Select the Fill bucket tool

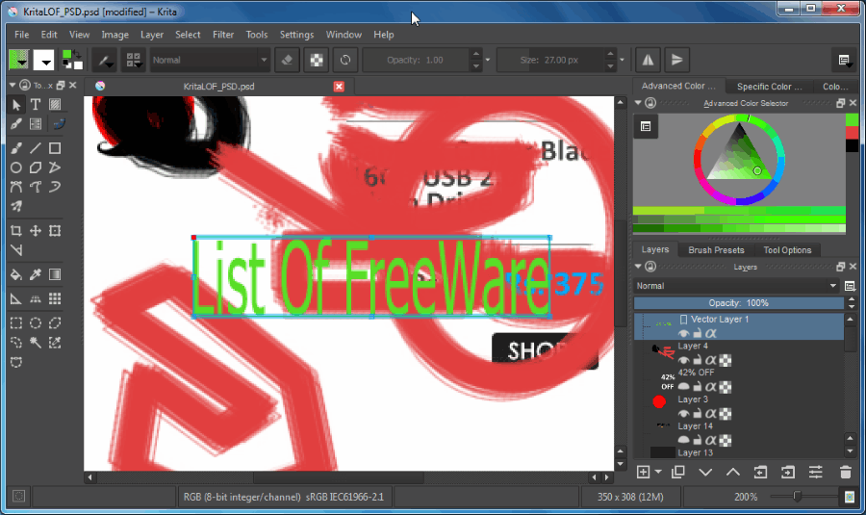pyautogui.click(x=16, y=274)
